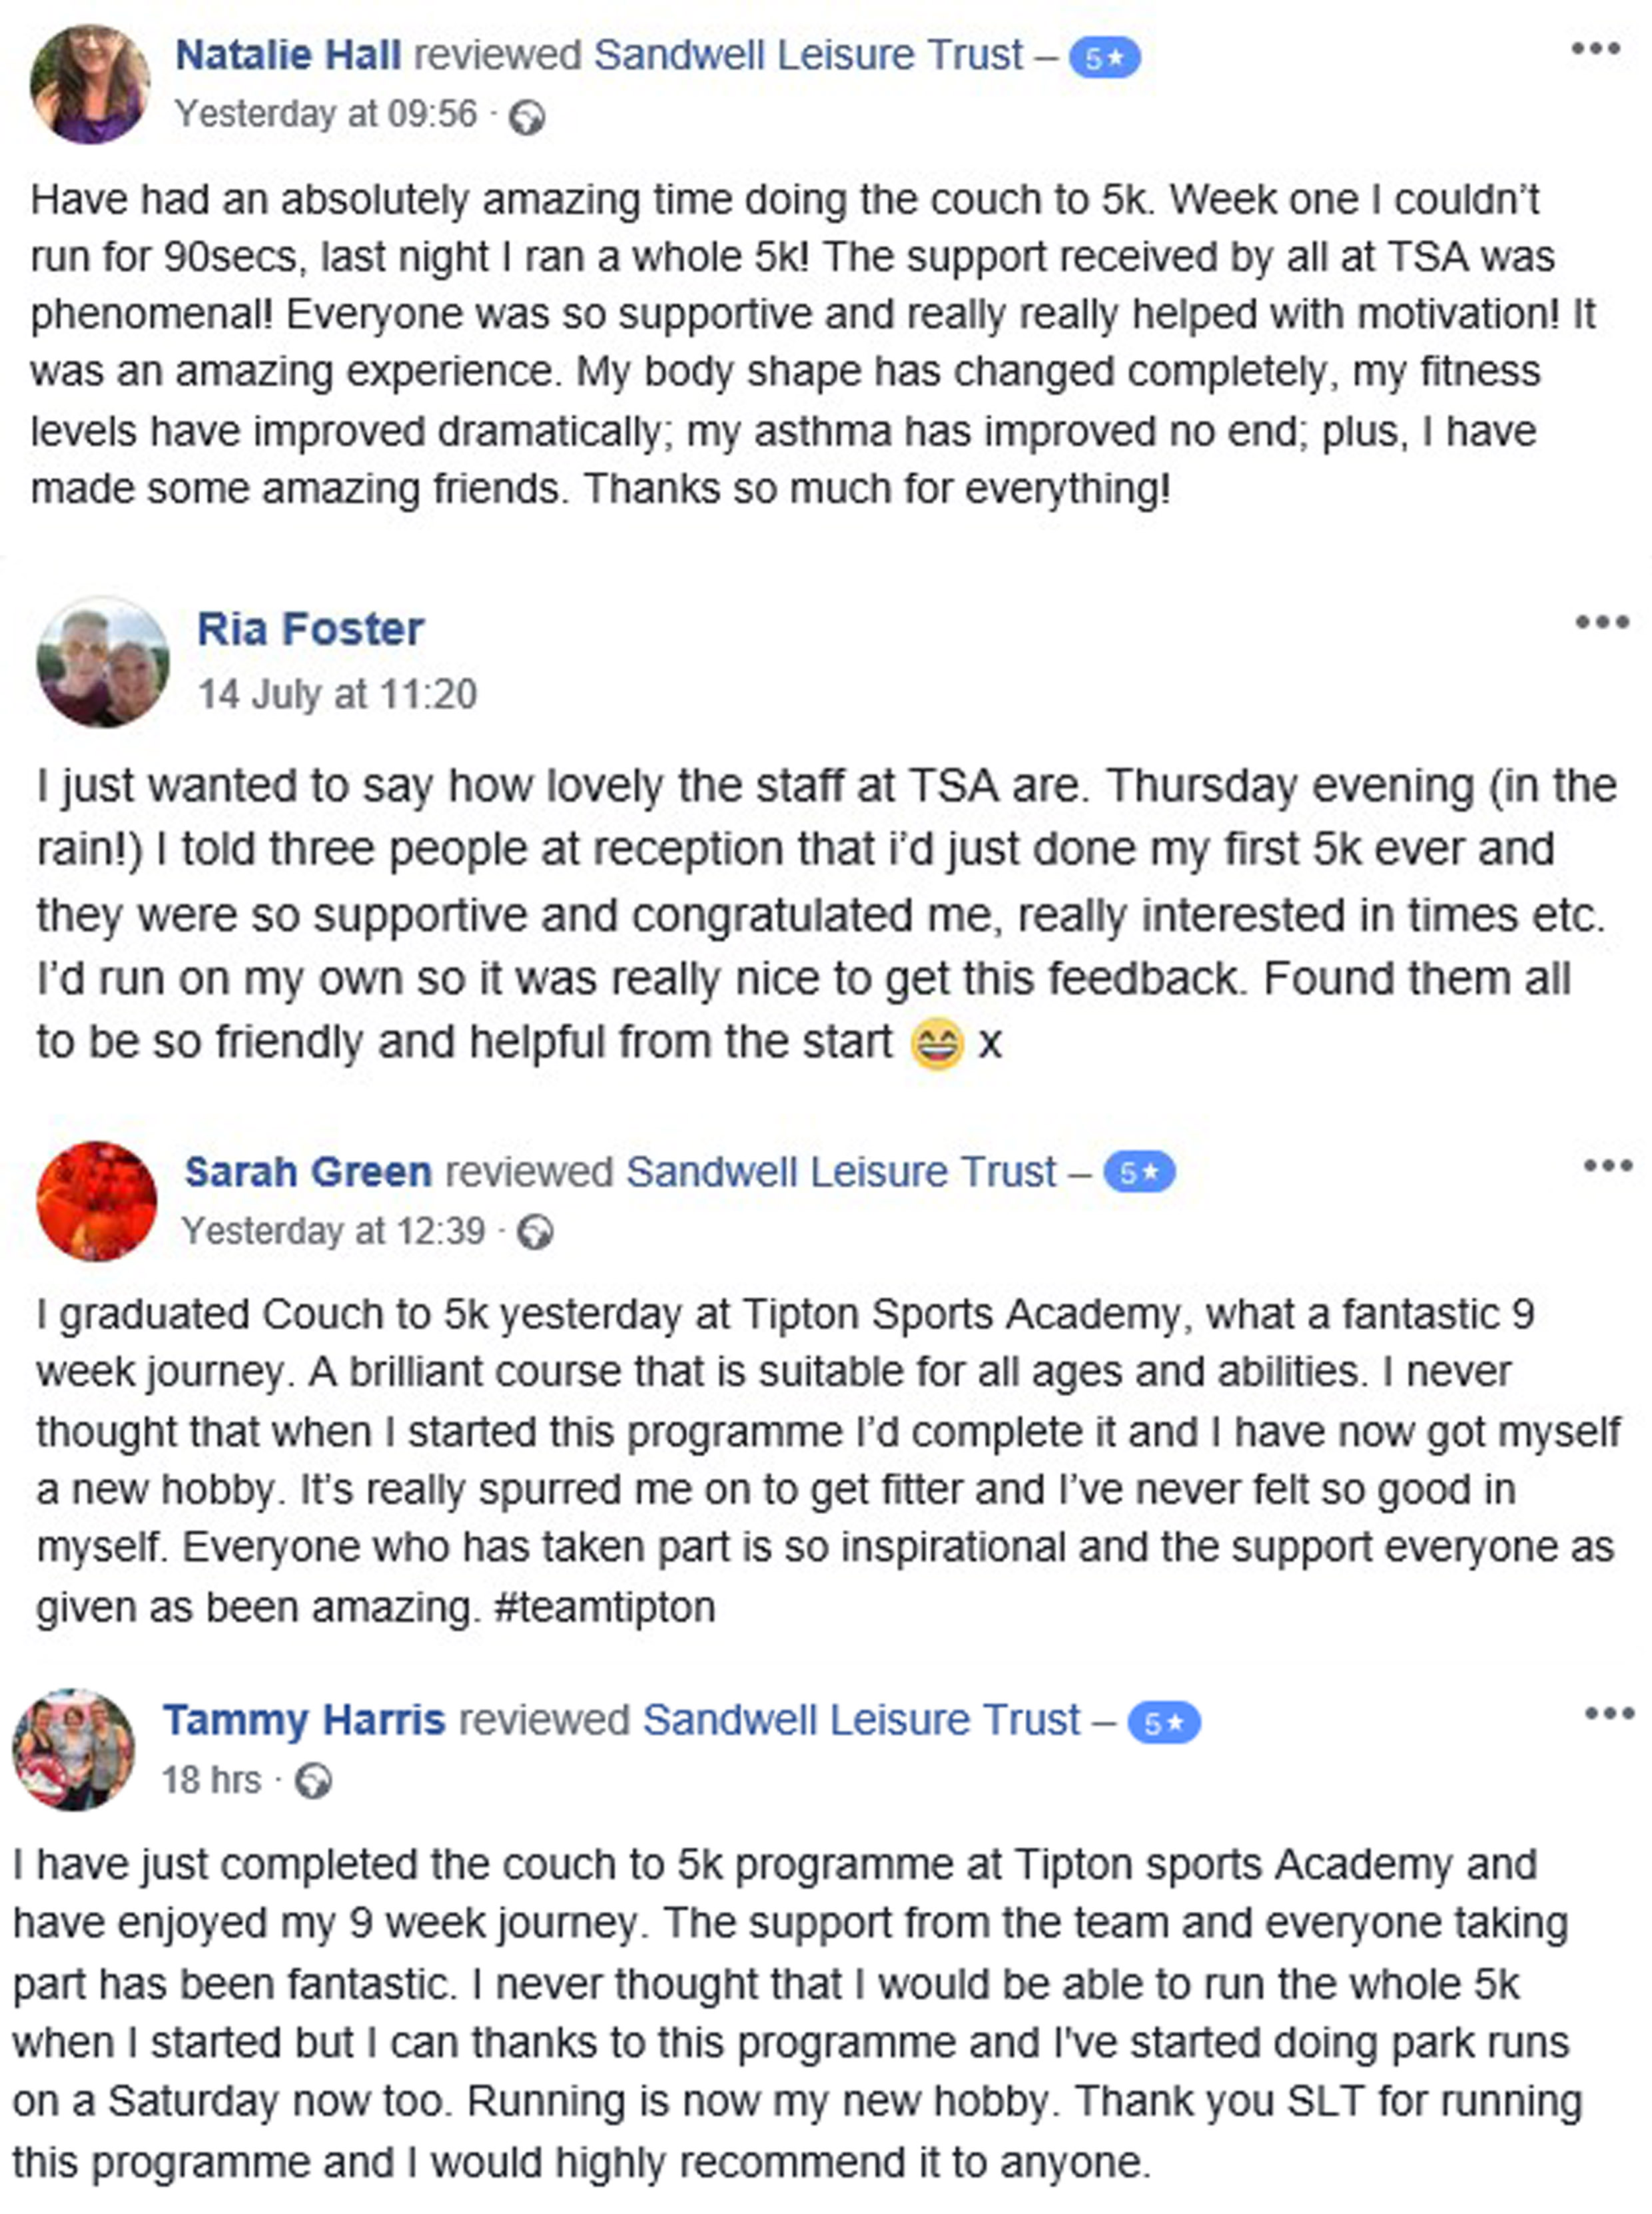Click Sandwell Leisure Trust link in Sarah's review
Screen dimensions: 1652x2214
click(x=840, y=1171)
